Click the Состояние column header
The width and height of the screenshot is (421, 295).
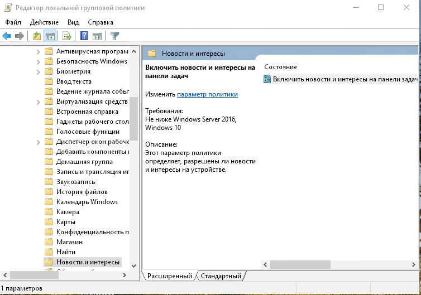281,67
